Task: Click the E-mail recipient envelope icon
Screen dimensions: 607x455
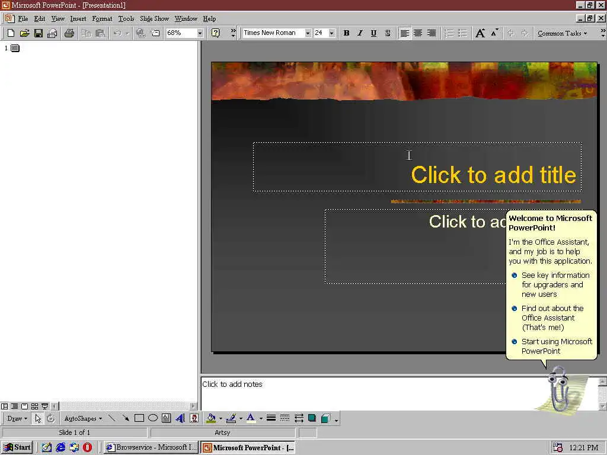Action: (52, 33)
